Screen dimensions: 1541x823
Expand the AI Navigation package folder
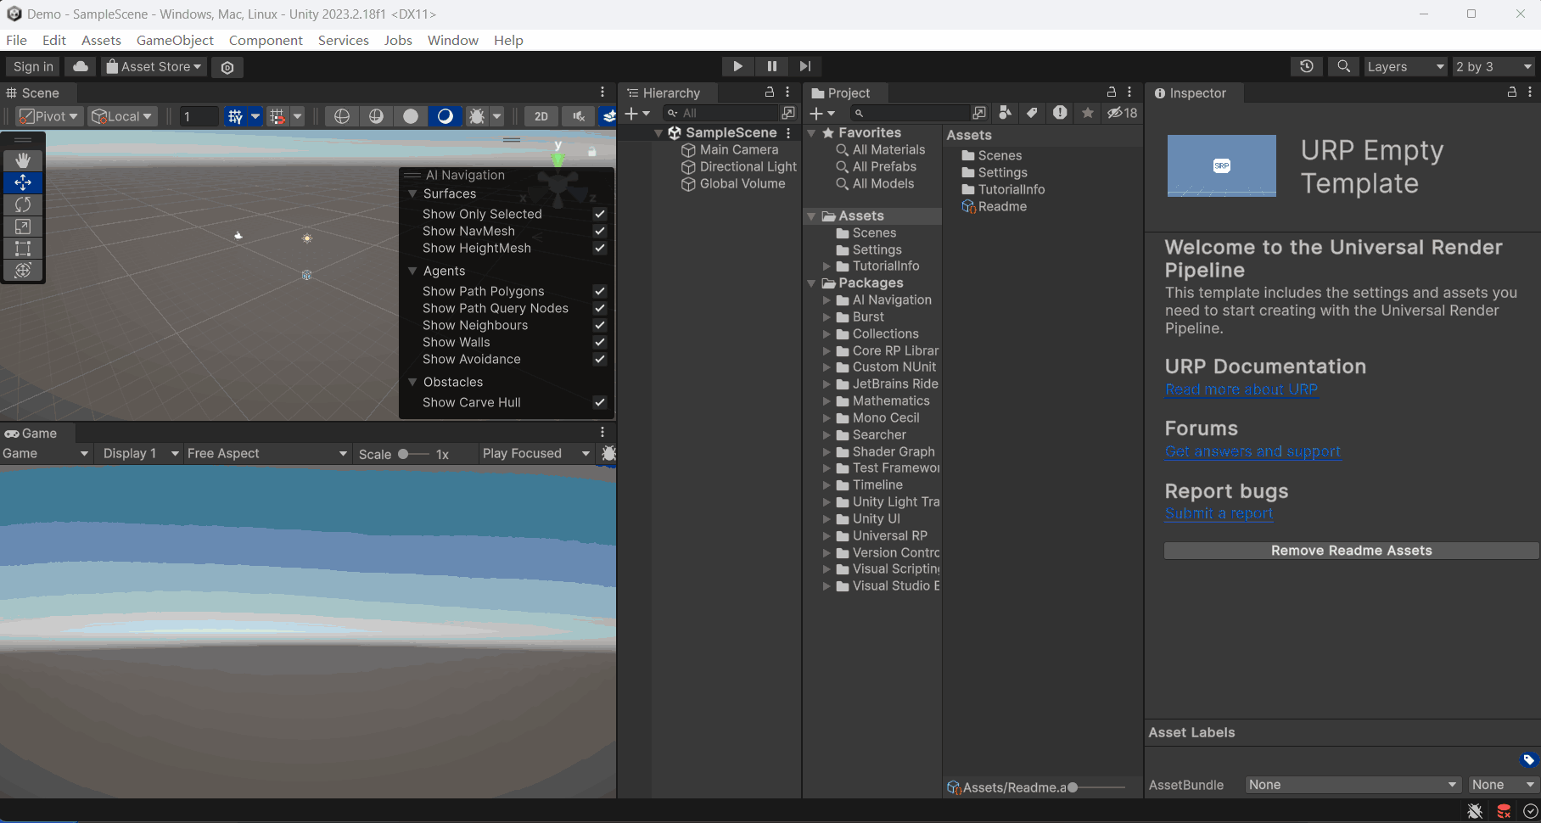coord(827,300)
